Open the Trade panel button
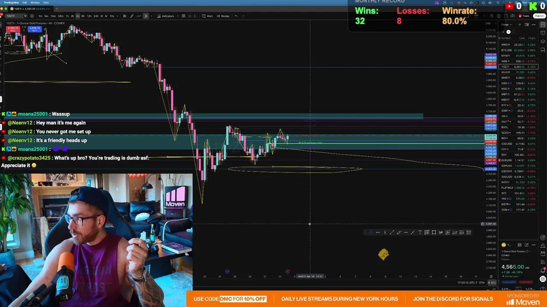This screenshot has width=547, height=307. click(x=524, y=16)
